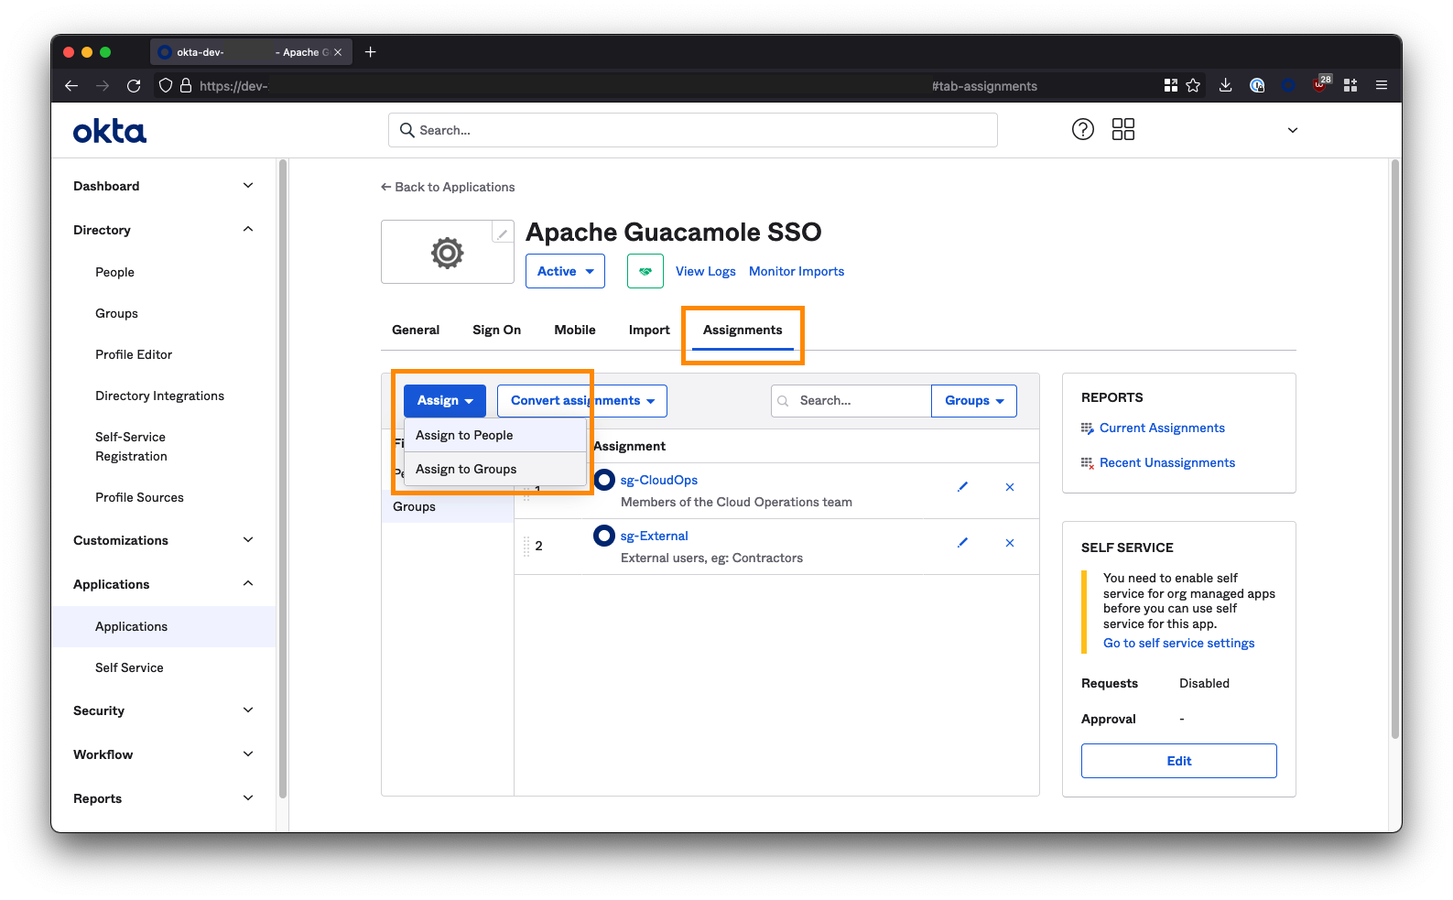
Task: Click the edit pencil for sg-CloudOps
Action: tap(962, 487)
